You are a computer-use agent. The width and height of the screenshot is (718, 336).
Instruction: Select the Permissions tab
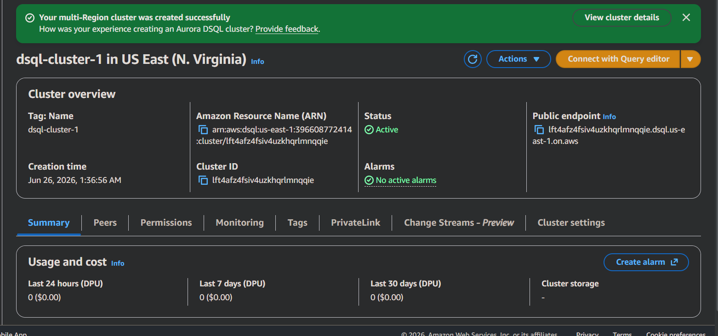click(x=166, y=223)
